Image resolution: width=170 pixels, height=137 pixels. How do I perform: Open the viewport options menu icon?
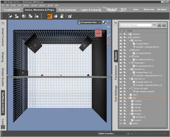(109, 22)
